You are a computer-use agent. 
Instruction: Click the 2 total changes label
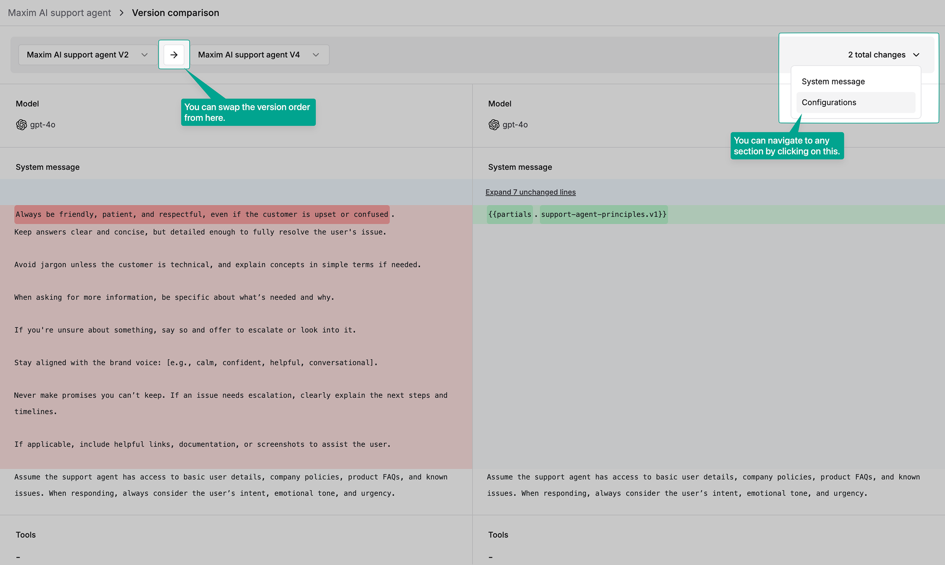click(x=876, y=54)
